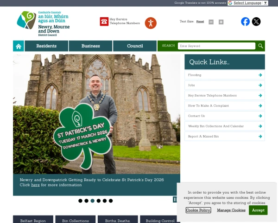Screen dimensions: 278x223
Task: Open Manage Cookies link
Action: pyautogui.click(x=231, y=210)
